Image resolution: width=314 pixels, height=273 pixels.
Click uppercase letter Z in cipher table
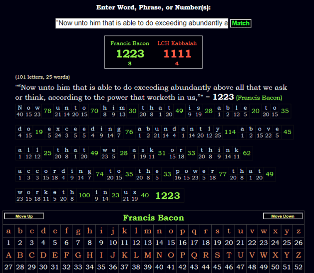299,255
